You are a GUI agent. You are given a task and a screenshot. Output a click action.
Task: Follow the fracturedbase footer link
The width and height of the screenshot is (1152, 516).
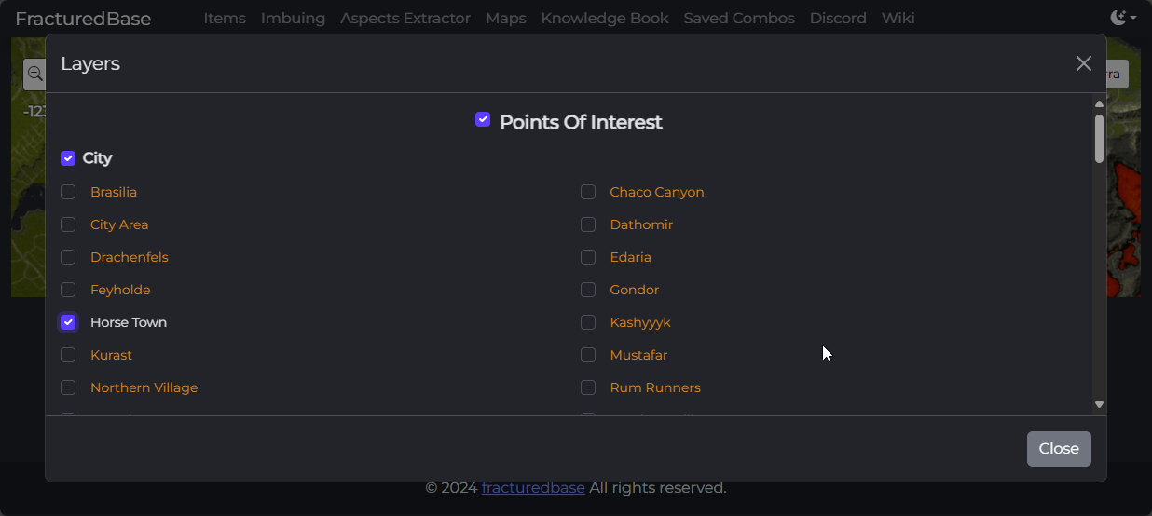(533, 488)
